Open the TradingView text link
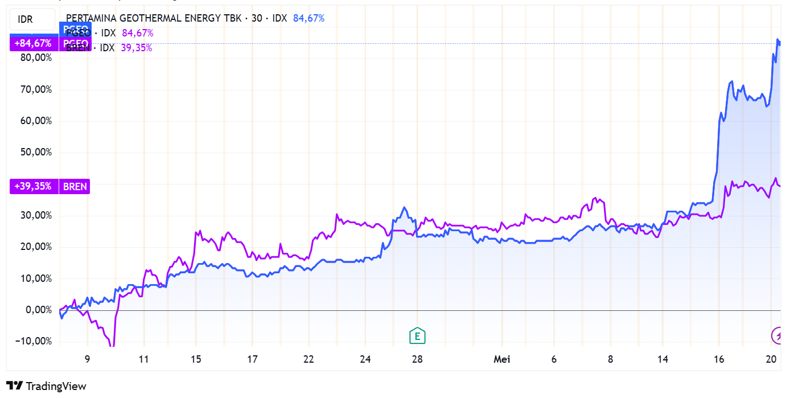 point(56,386)
